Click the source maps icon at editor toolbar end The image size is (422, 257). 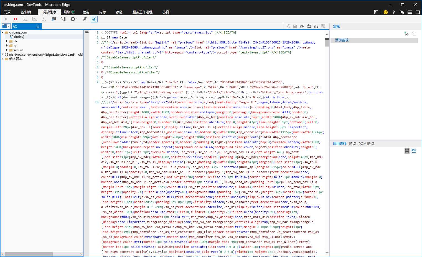pos(323,27)
